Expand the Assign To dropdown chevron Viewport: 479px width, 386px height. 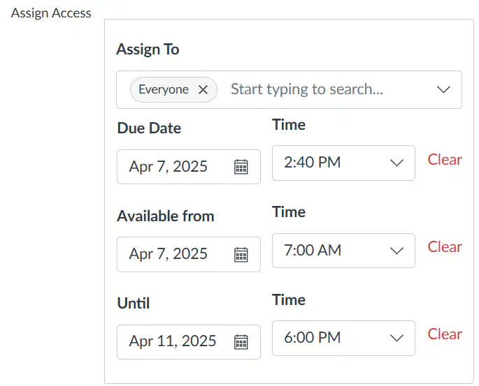coord(443,89)
